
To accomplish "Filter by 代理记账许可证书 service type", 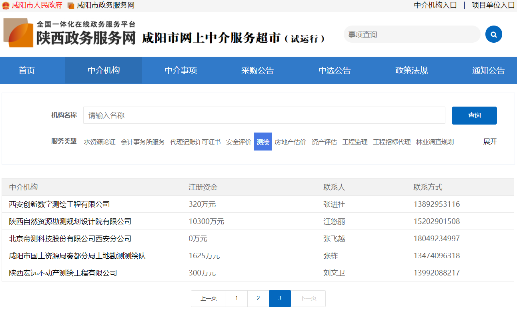I will 195,142.
